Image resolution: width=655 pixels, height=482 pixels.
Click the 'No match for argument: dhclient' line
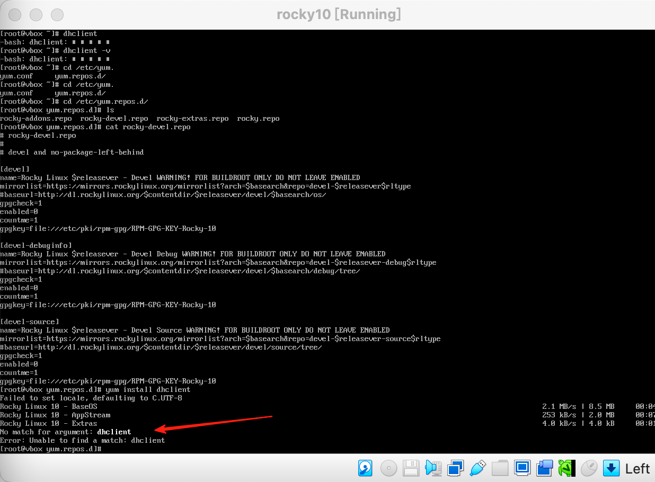66,432
